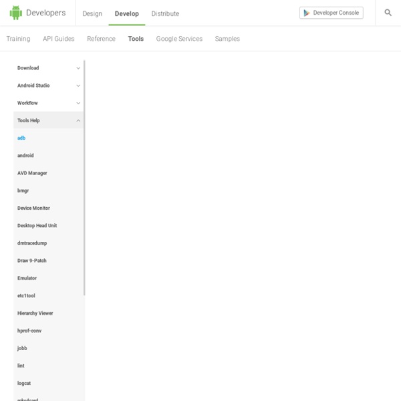The height and width of the screenshot is (401, 401).
Task: Open the dmtracedump page
Action: click(x=32, y=243)
